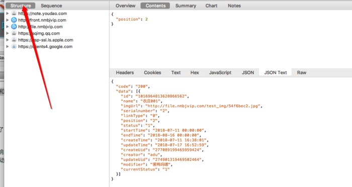Viewport: 352px width, 187px height.
Task: Select the clients4.google.com host entry
Action: 45,47
